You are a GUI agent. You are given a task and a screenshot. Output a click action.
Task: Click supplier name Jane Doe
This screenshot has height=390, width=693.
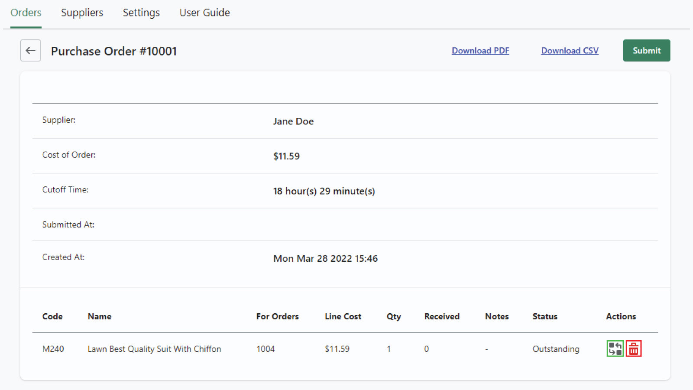(293, 121)
